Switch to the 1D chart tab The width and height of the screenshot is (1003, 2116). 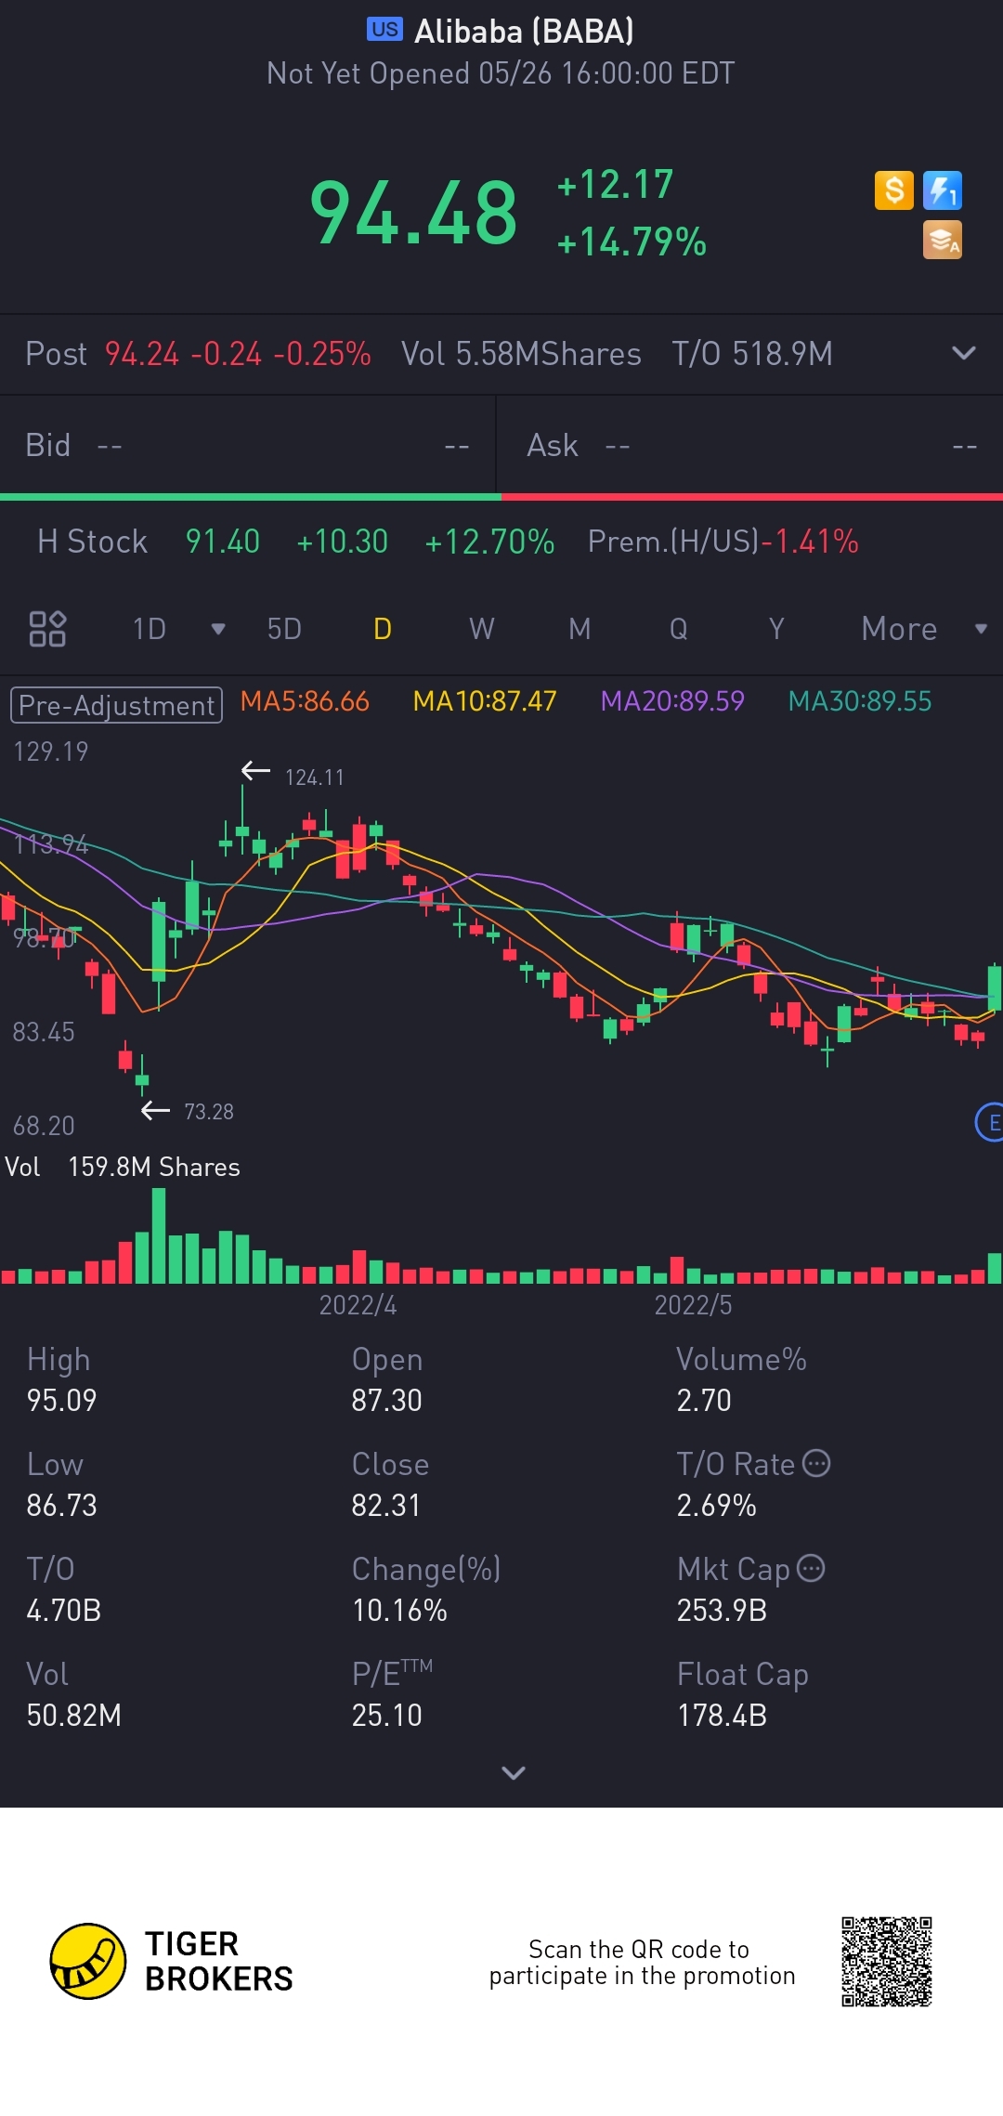coord(149,629)
